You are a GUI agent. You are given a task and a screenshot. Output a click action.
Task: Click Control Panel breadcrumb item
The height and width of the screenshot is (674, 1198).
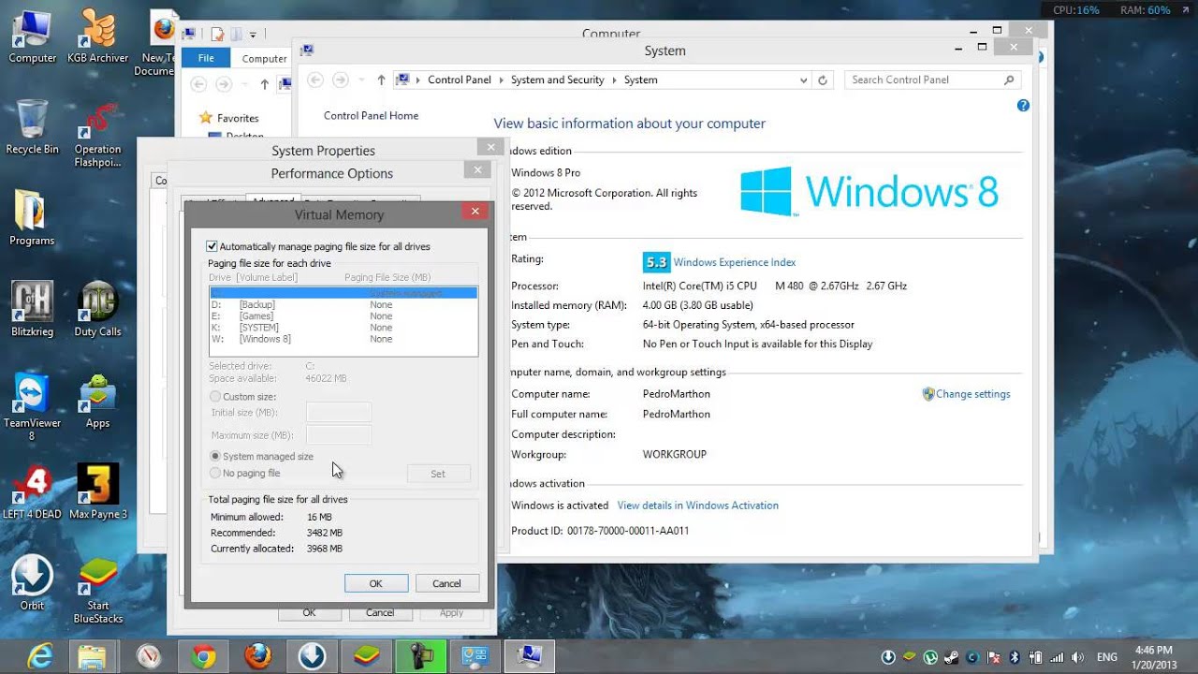[460, 81]
